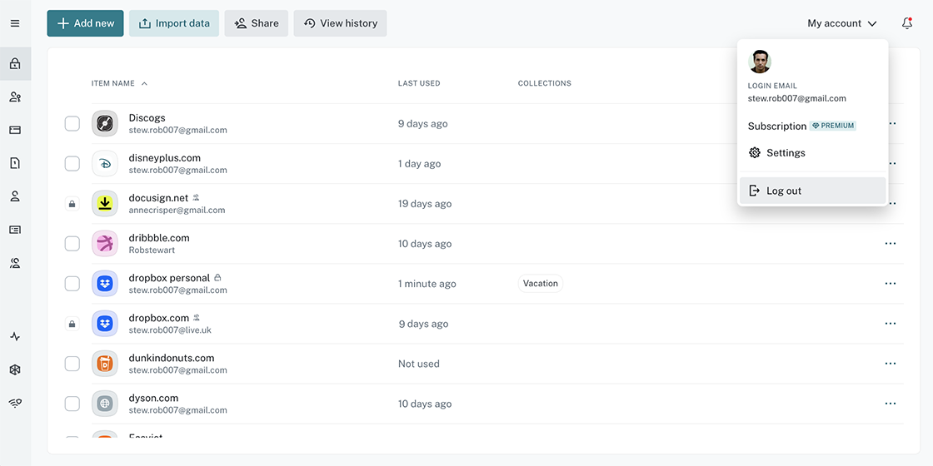This screenshot has width=933, height=466.
Task: Open View history
Action: coord(341,23)
